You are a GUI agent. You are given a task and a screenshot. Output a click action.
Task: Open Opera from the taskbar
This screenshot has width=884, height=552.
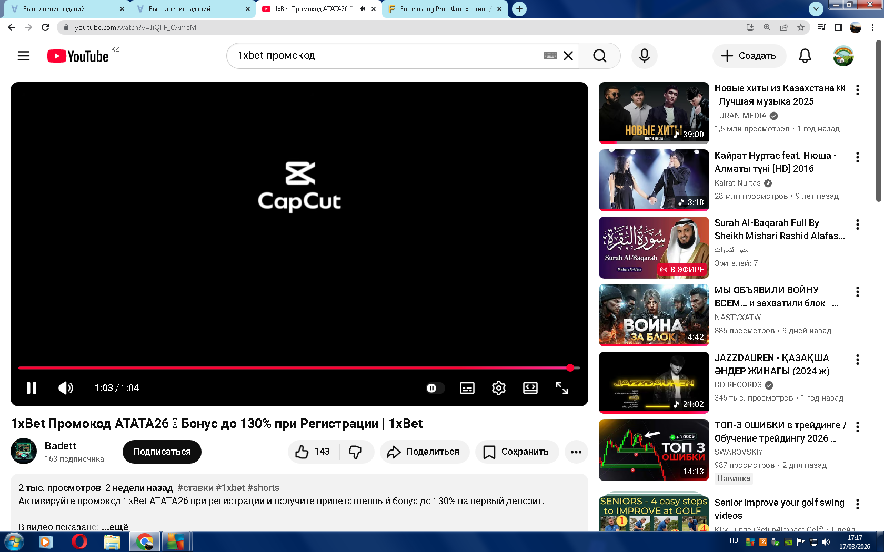(x=79, y=541)
